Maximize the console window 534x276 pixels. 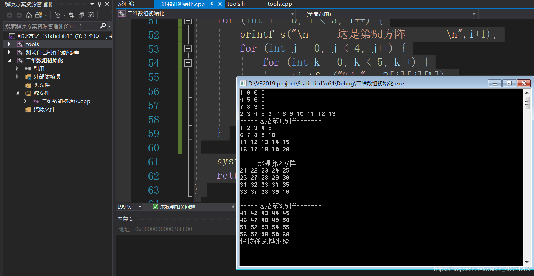click(x=509, y=84)
